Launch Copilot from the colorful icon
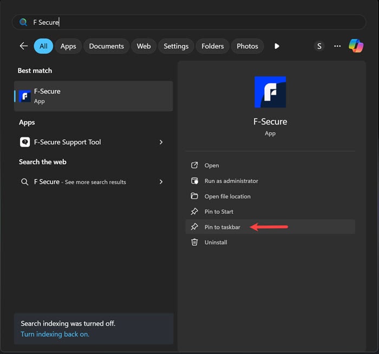 point(356,45)
